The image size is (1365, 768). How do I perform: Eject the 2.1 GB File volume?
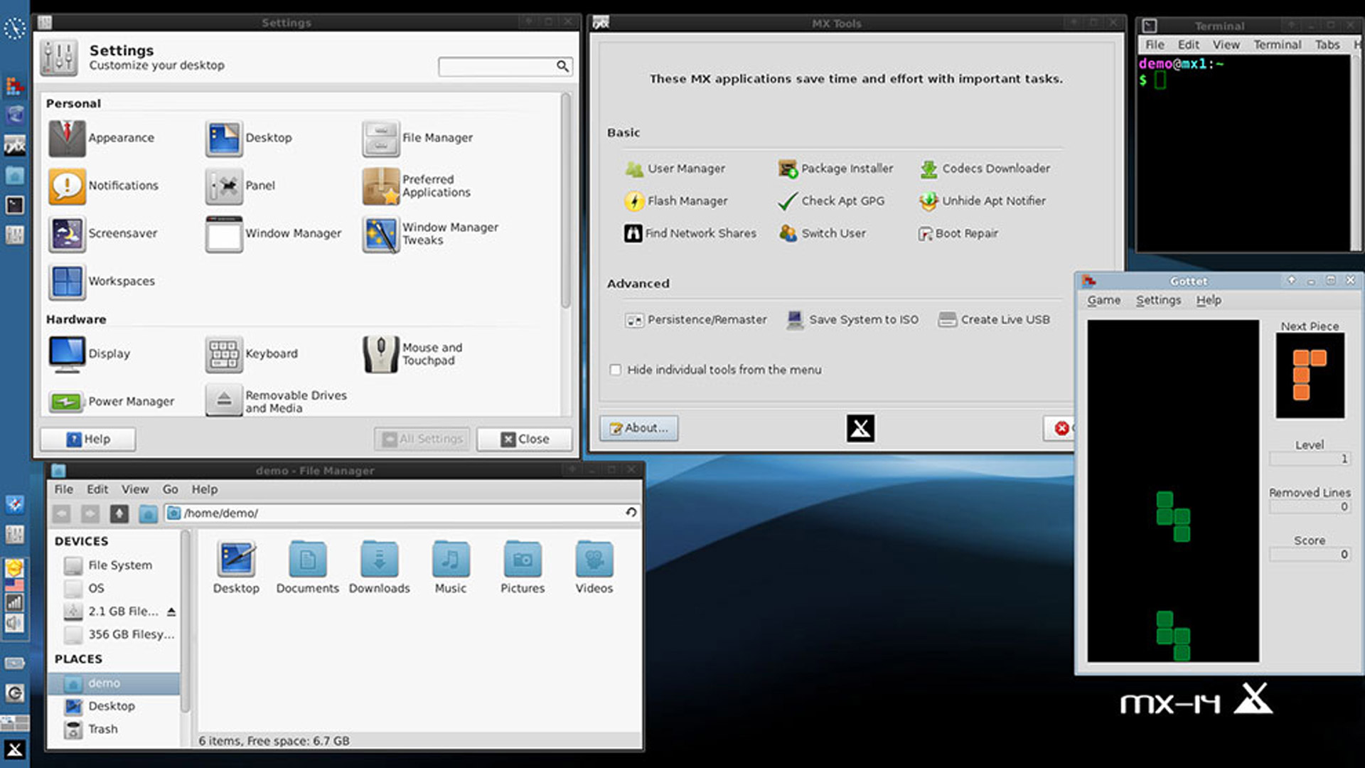click(171, 612)
